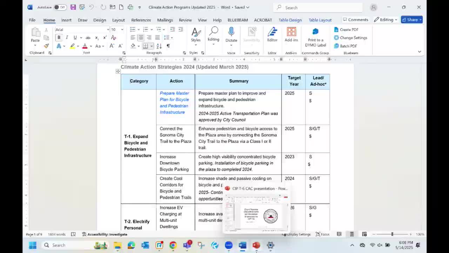Open the References ribbon tab

click(x=141, y=20)
